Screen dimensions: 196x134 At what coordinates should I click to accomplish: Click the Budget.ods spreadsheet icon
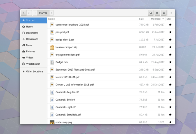(x=52, y=62)
